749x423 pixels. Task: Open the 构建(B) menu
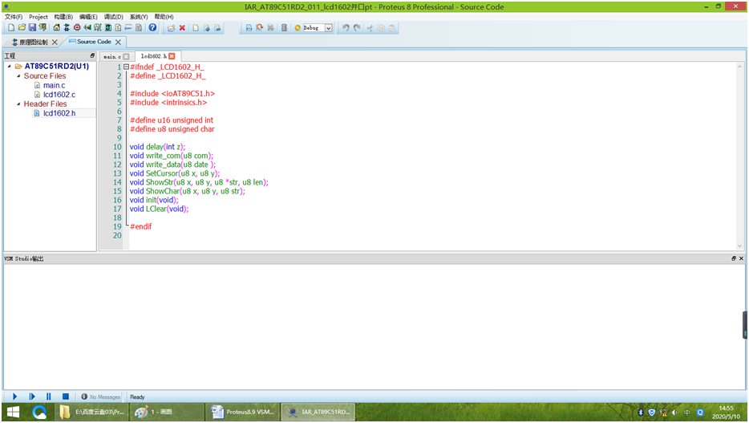point(63,17)
